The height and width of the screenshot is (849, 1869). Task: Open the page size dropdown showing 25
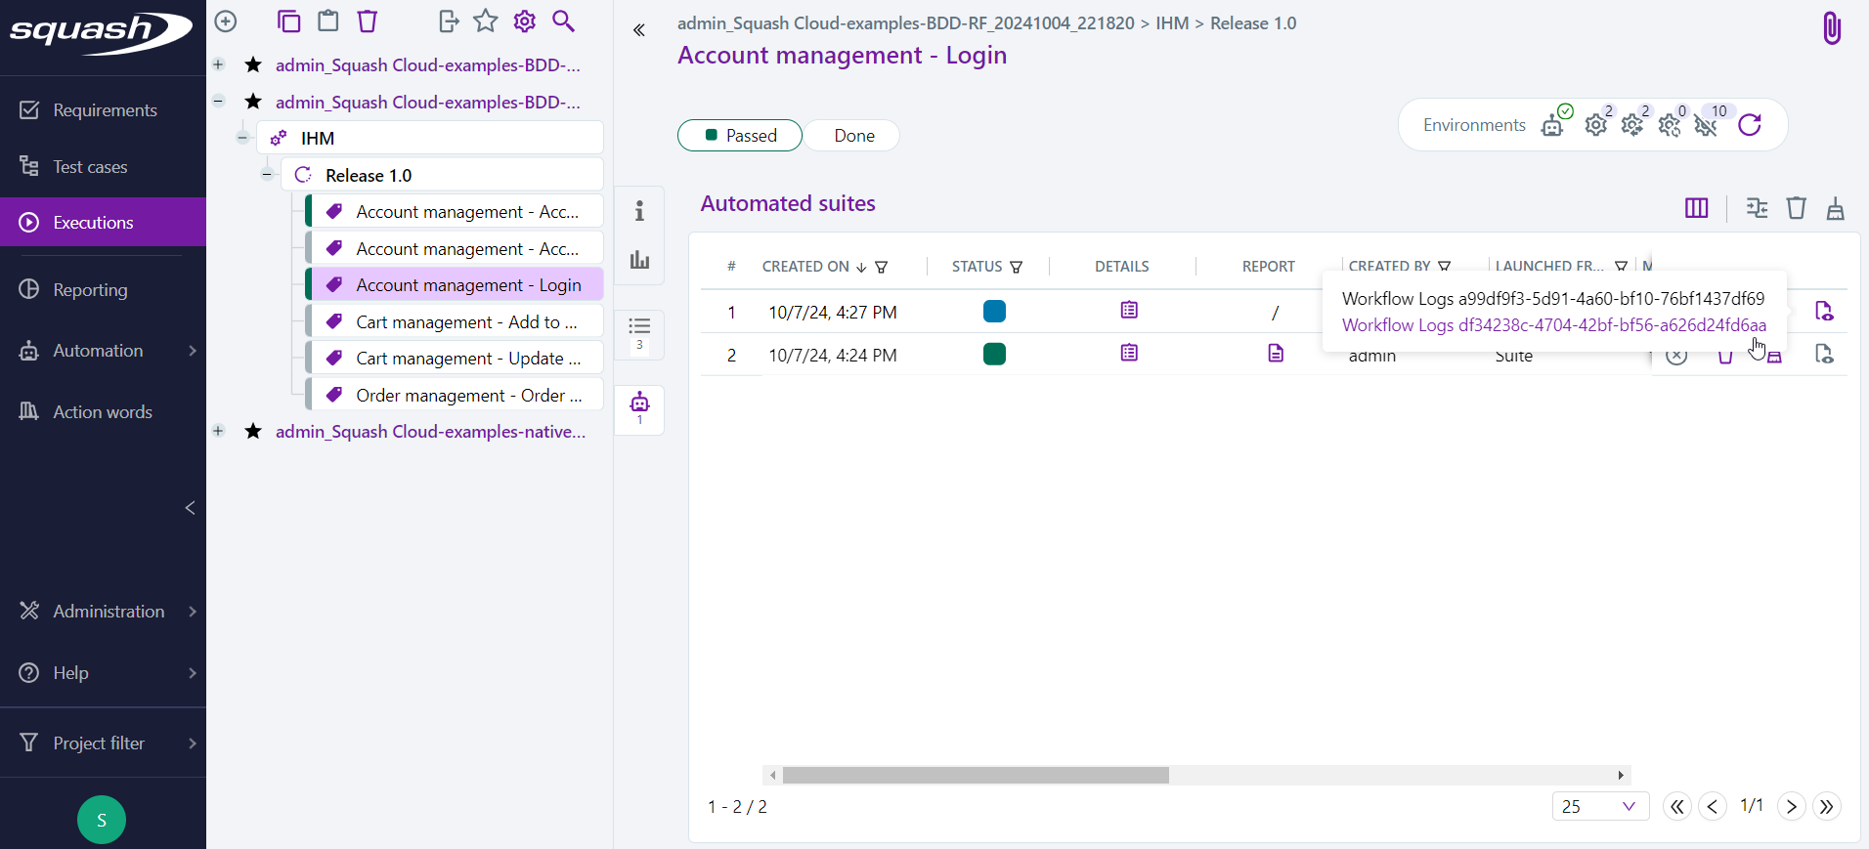click(x=1599, y=806)
